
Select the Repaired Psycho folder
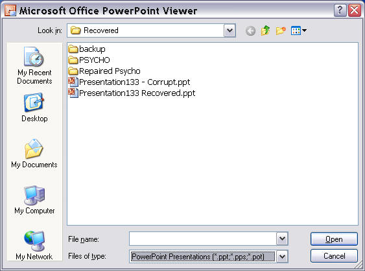coord(104,71)
